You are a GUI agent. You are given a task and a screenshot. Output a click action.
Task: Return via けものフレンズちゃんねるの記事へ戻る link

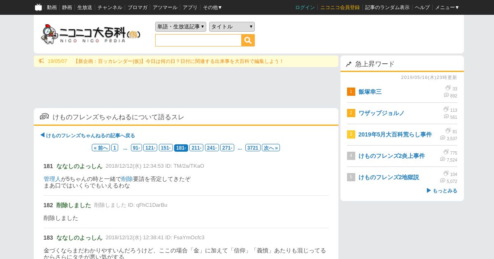click(91, 135)
